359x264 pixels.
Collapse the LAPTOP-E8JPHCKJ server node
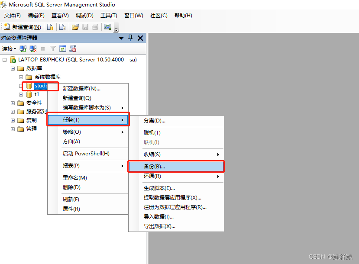click(x=4, y=60)
